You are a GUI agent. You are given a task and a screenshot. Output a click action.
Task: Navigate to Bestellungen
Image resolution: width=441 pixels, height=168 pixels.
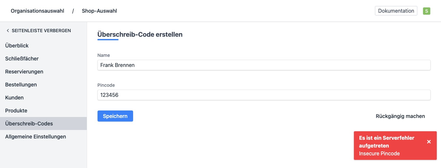point(21,84)
